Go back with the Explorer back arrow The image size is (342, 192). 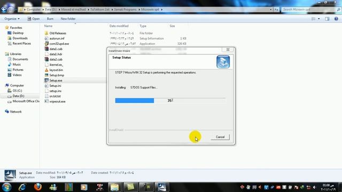click(x=4, y=10)
